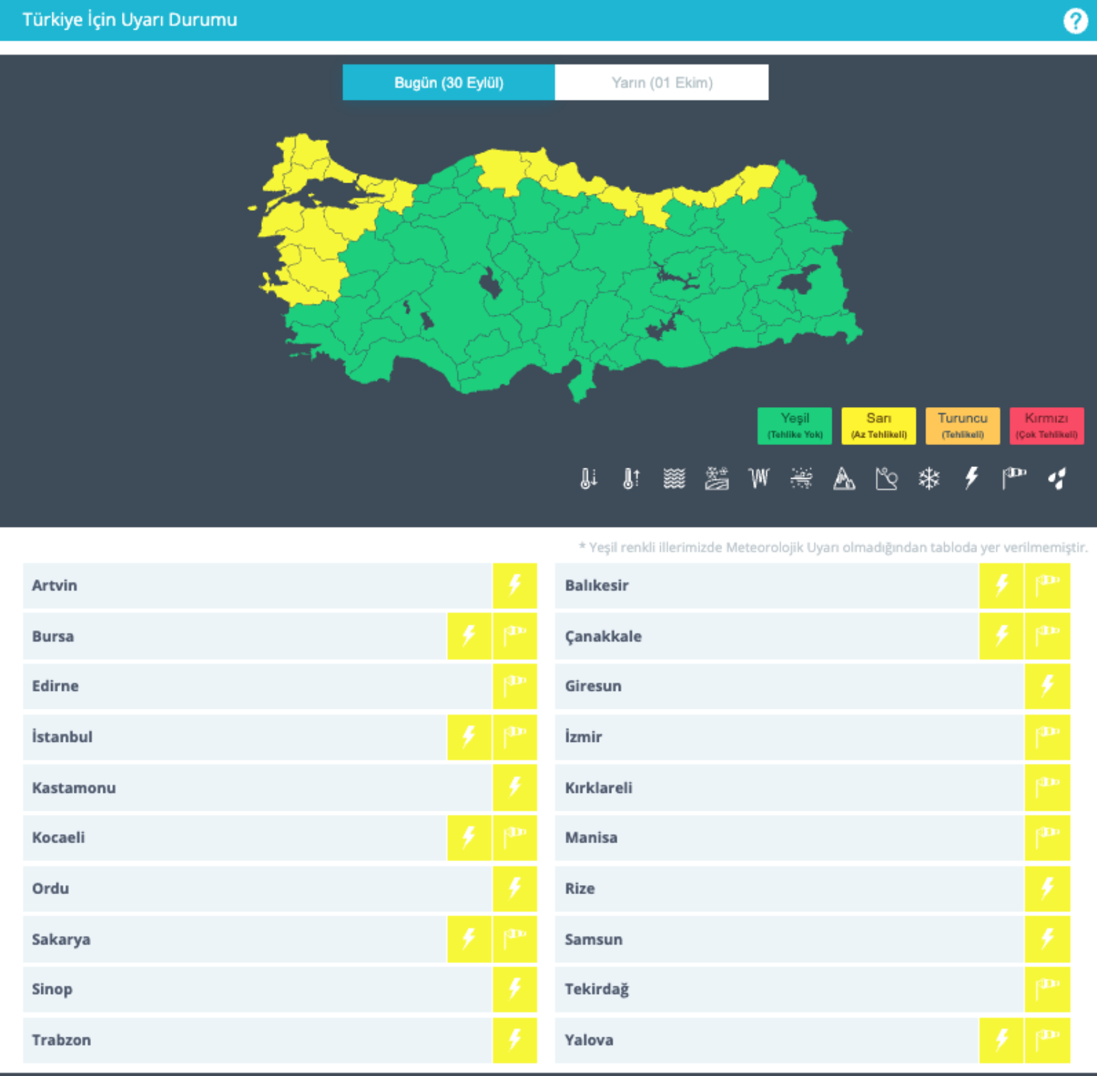This screenshot has height=1076, width=1097.
Task: Select the Bugün (30 Eylül) tab
Action: click(448, 83)
